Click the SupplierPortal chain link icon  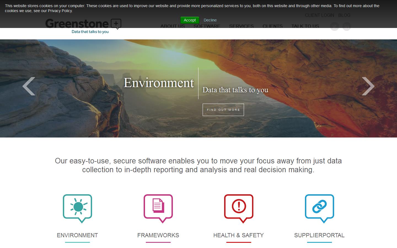(x=320, y=209)
